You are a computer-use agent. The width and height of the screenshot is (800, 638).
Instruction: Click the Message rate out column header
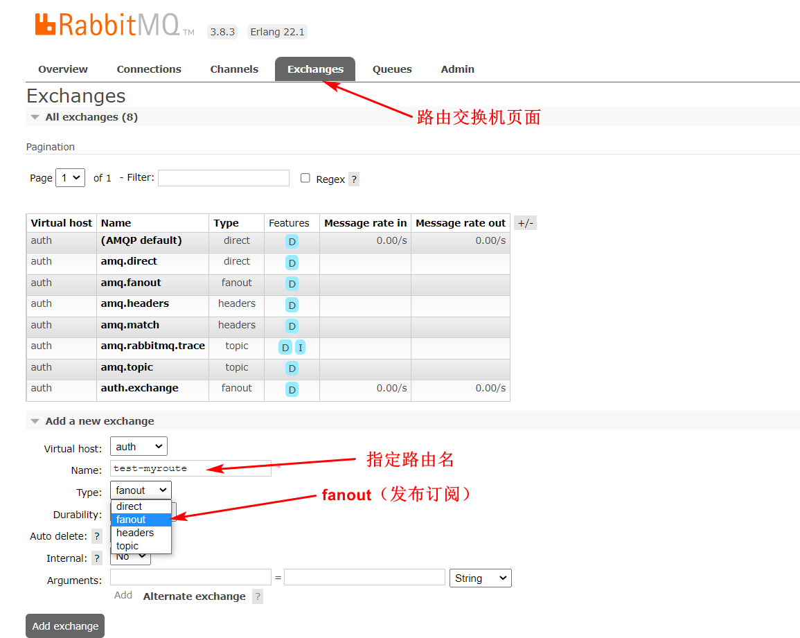point(461,223)
